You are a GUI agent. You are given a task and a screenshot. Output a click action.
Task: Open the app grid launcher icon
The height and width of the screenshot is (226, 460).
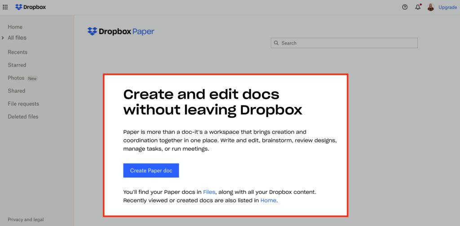coord(5,7)
